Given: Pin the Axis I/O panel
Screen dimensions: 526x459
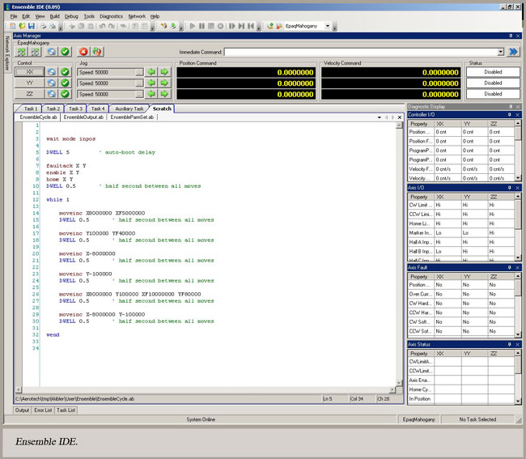Looking at the screenshot, I should 510,187.
